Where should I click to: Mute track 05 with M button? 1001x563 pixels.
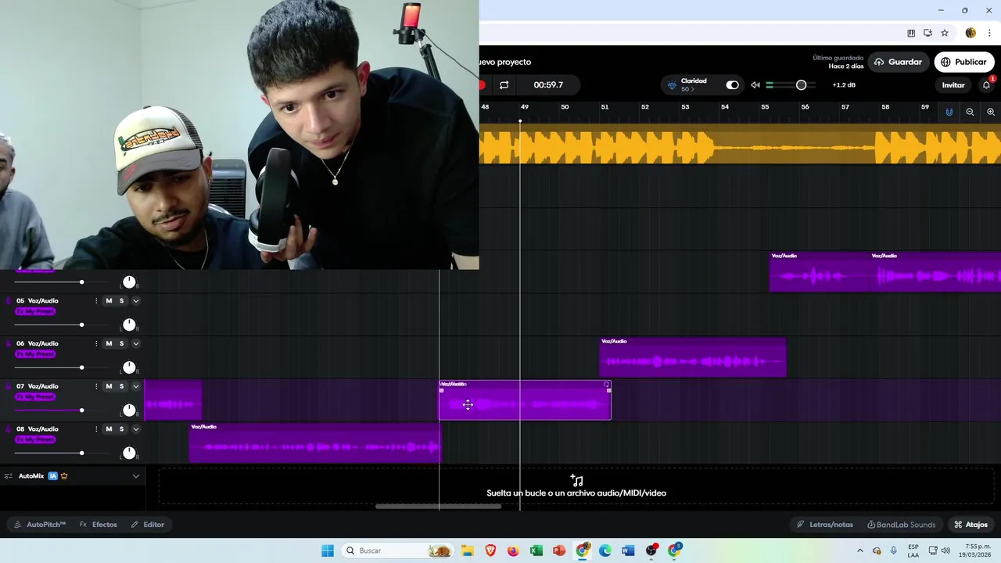(x=109, y=300)
